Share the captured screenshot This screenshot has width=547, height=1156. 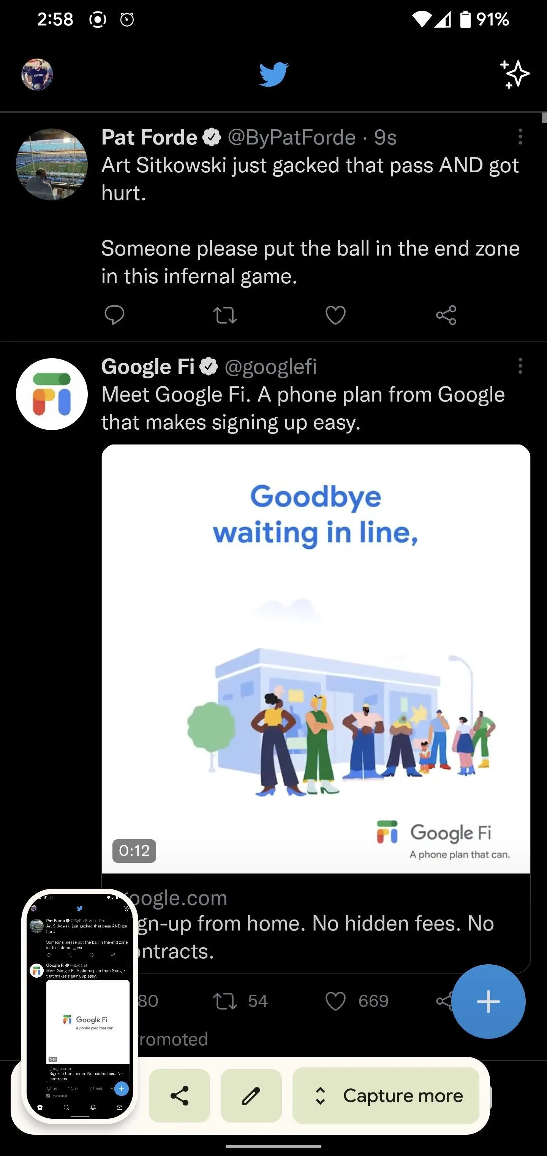pyautogui.click(x=179, y=1096)
